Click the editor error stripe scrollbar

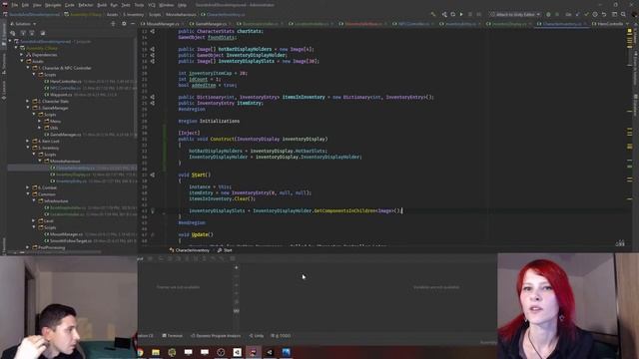pyautogui.click(x=630, y=137)
